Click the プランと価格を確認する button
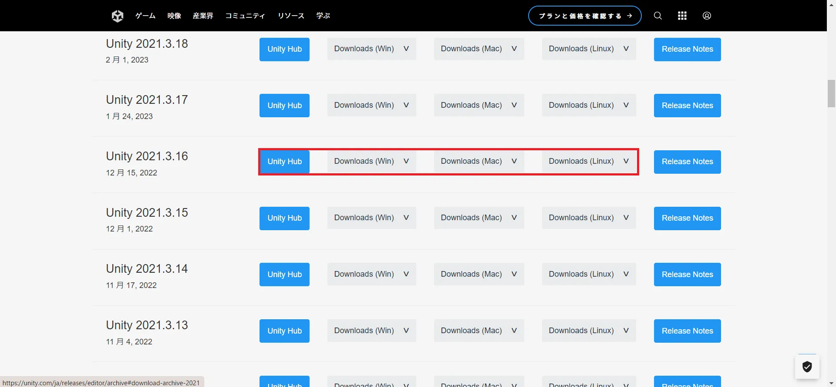 pyautogui.click(x=585, y=16)
